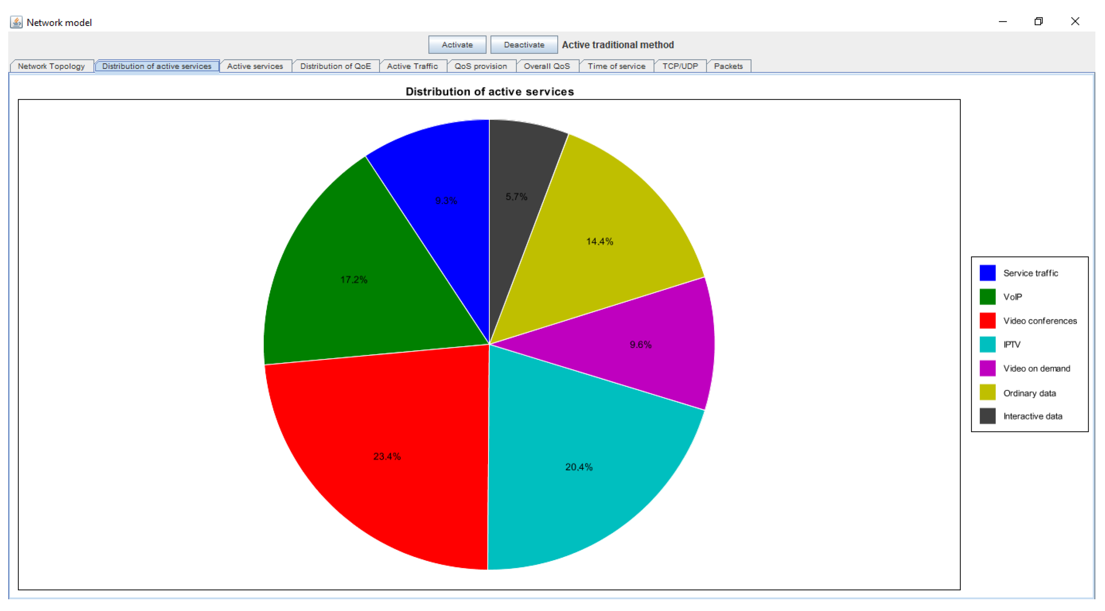
Task: Restore down the Network model window
Action: tap(1038, 21)
